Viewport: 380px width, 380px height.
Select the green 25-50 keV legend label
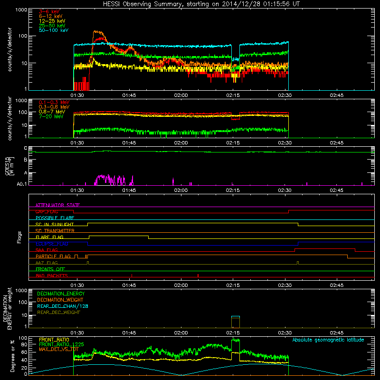click(52, 26)
